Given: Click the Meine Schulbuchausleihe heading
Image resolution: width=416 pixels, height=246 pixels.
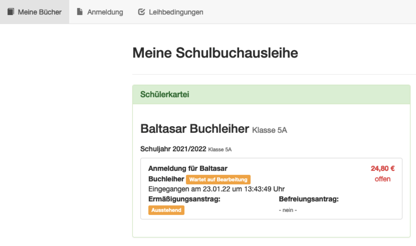Looking at the screenshot, I should [x=215, y=53].
